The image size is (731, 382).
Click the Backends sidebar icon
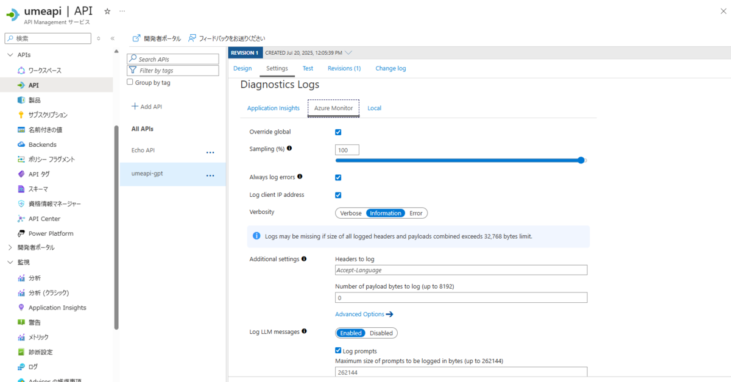tap(21, 144)
